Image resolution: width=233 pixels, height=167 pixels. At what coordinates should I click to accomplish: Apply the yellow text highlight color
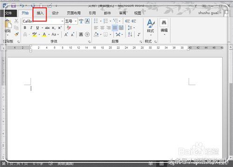34,34
